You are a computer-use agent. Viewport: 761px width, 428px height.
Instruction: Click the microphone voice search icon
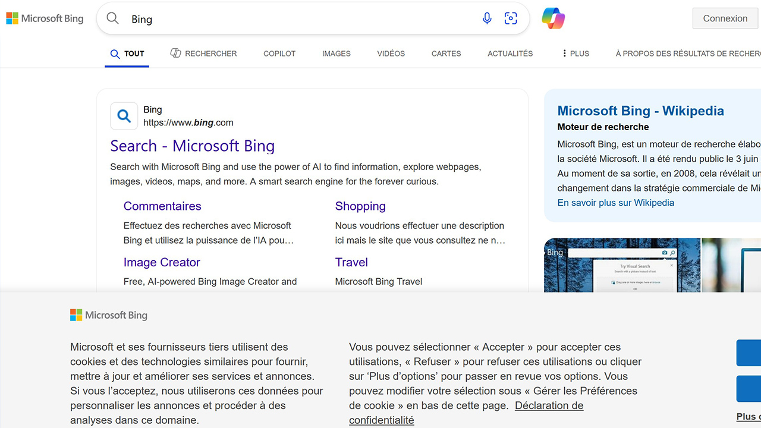click(487, 18)
